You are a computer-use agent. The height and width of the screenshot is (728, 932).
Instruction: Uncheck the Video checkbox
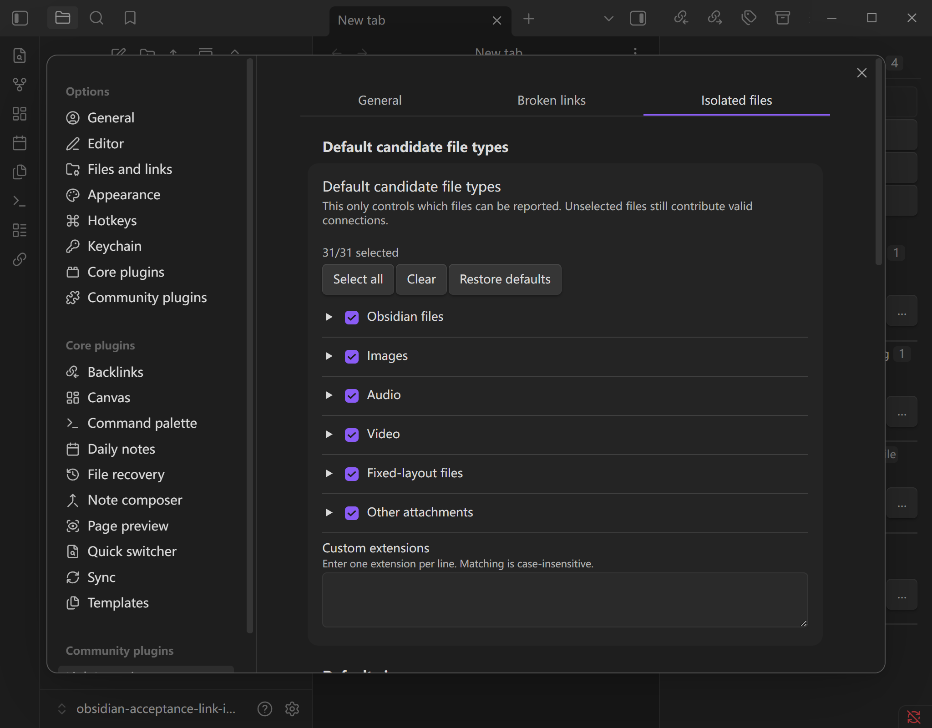(x=352, y=435)
